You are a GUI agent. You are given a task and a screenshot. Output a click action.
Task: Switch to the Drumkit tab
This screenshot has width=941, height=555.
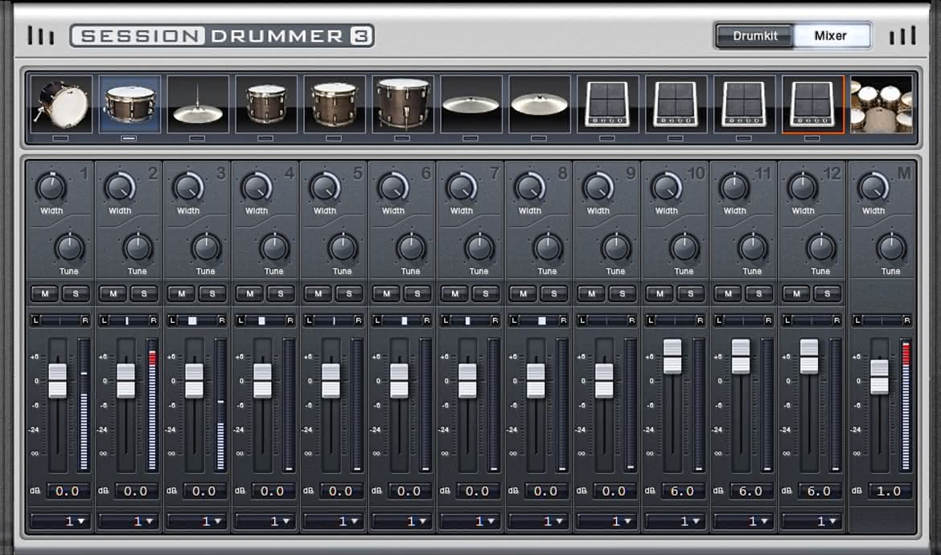point(755,36)
